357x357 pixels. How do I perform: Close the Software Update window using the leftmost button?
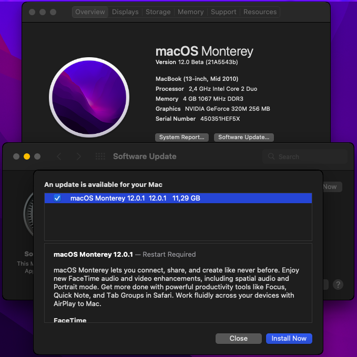(16, 156)
